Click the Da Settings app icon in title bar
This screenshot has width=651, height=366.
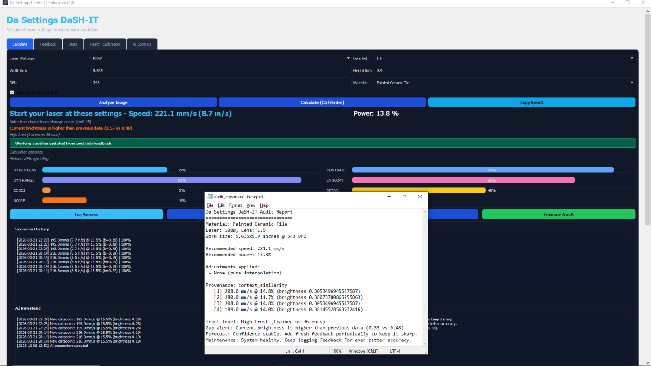[x=5, y=3]
